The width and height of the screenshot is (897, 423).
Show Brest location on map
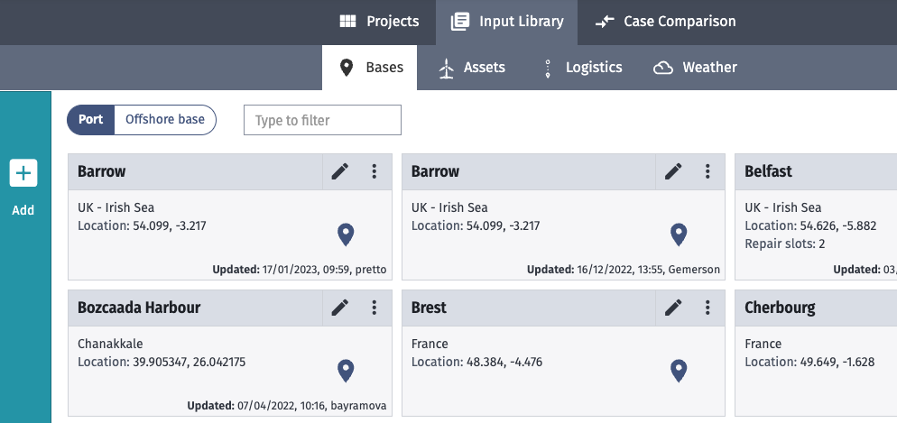[679, 371]
